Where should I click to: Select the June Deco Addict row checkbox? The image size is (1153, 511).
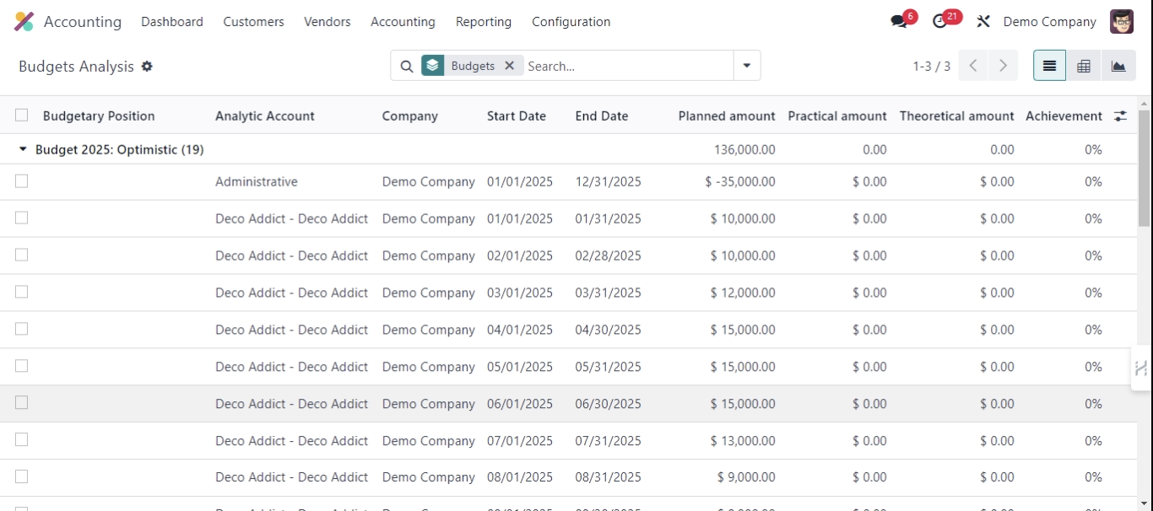coord(21,403)
